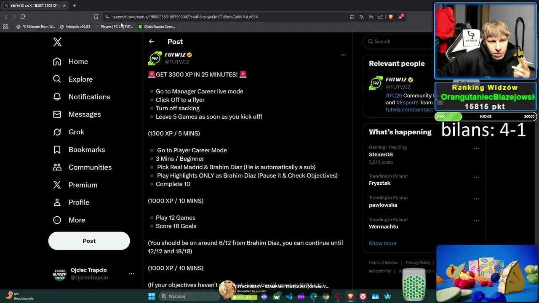Open the Players | FC 26 | FUT... bookmark
Image resolution: width=539 pixels, height=303 pixels.
pos(114,27)
